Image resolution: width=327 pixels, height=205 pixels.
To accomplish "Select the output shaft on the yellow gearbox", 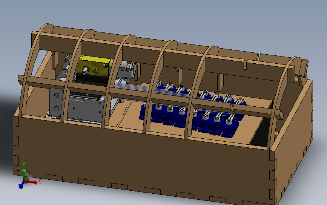I will 85,70.
